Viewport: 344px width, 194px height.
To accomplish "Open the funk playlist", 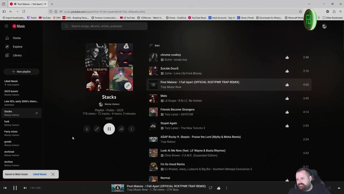I will click(21, 123).
